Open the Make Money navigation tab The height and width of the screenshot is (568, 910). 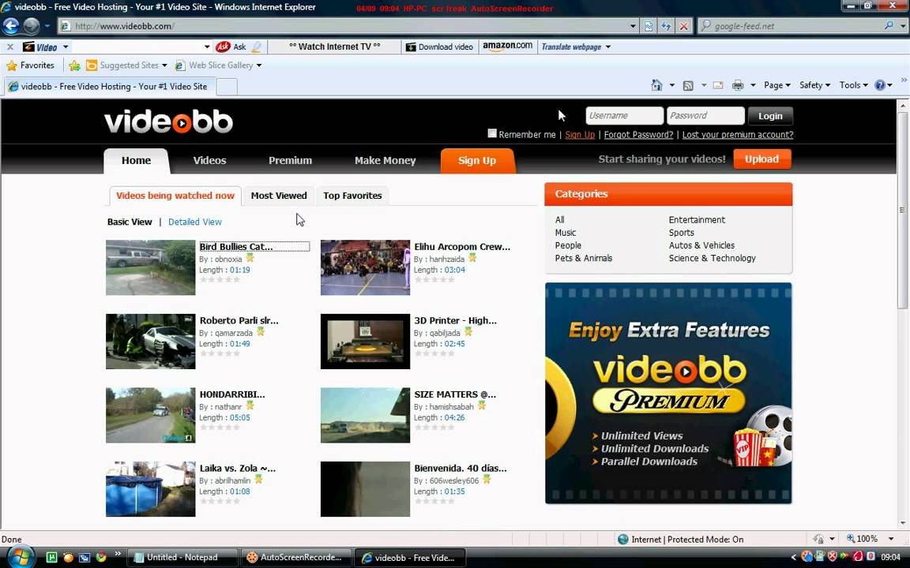pos(385,161)
